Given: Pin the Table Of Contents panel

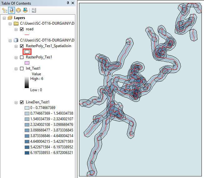Looking at the screenshot, I should point(68,3).
